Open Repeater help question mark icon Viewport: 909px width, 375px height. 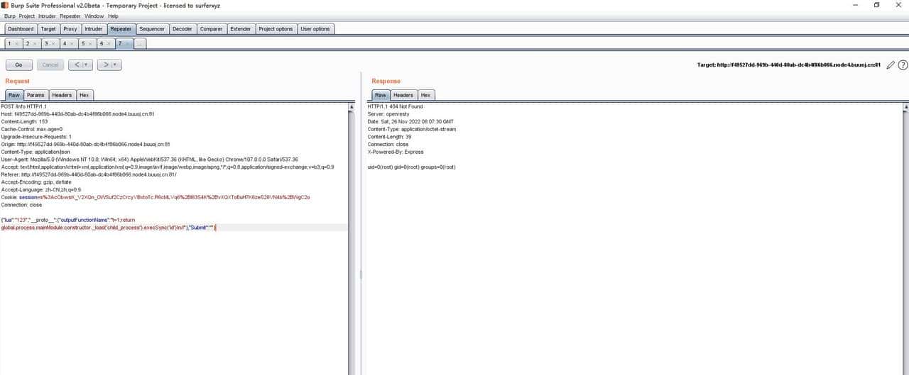tap(903, 65)
